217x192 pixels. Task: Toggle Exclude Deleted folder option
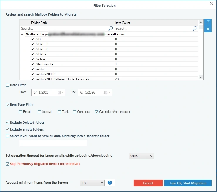(x=7, y=123)
